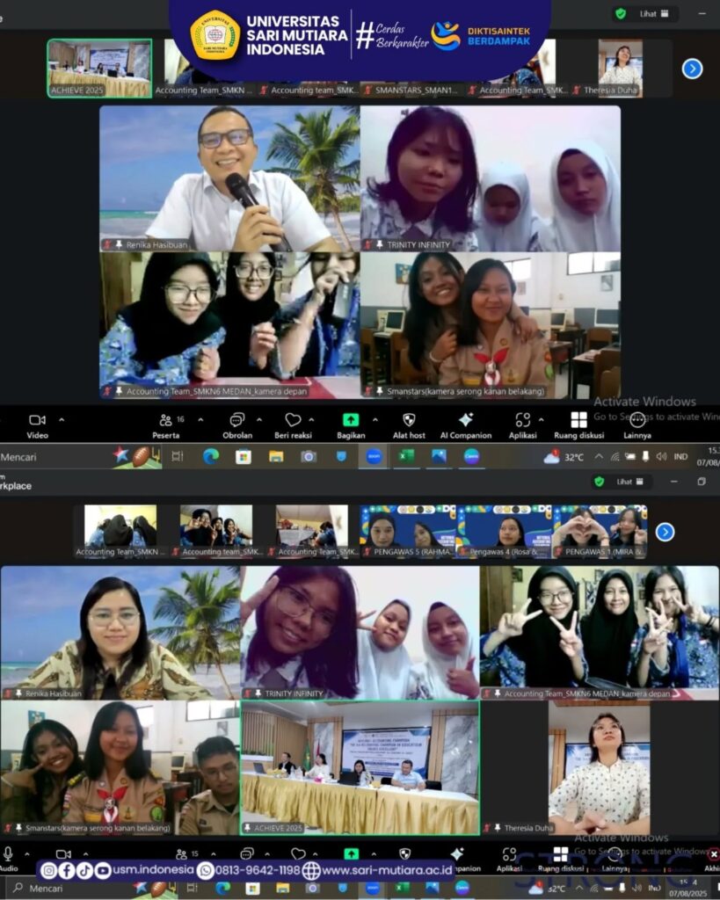Open Lainnya more options, upper Zoom window
Screen dimensions: 720x900
pyautogui.click(x=637, y=425)
